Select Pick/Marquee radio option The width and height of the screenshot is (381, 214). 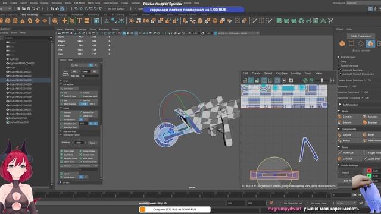click(339, 57)
